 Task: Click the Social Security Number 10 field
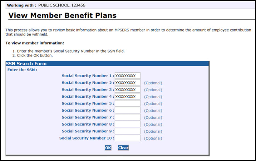coord(128,138)
